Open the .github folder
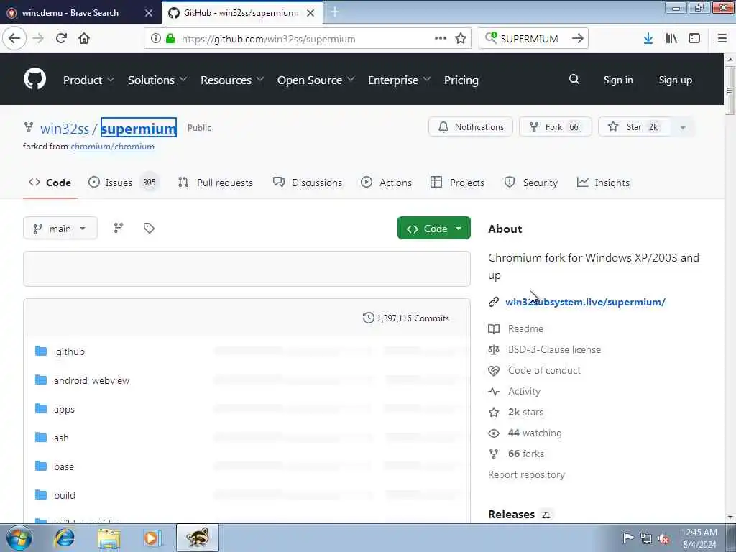The width and height of the screenshot is (736, 552). click(70, 351)
